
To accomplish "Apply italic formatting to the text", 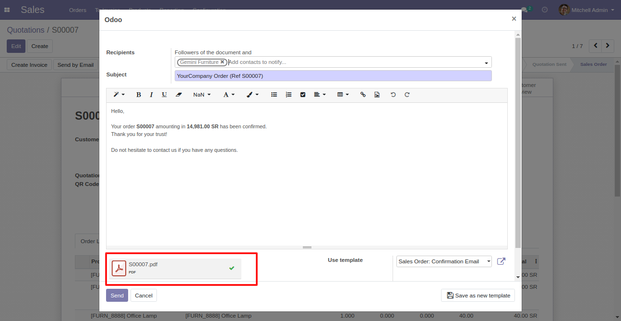I will pyautogui.click(x=151, y=95).
